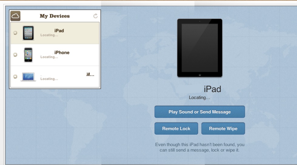Click the Locating status under MacBook entry
The image size is (297, 165).
point(49,79)
